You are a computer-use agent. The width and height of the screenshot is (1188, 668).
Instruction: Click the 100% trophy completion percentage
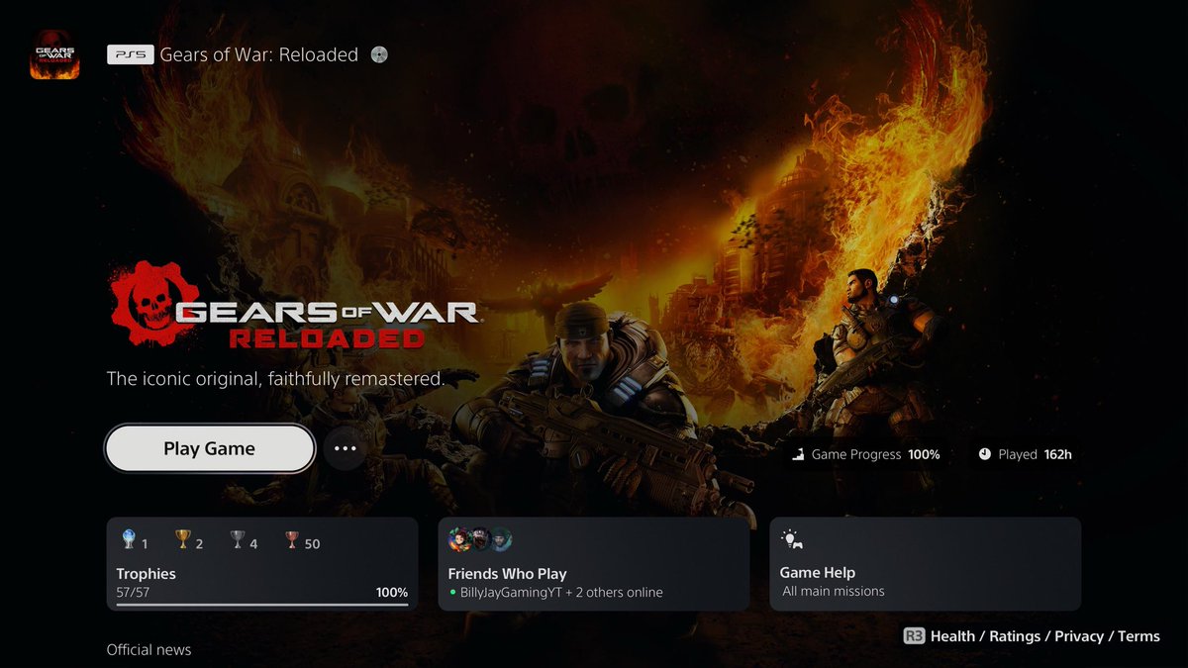click(x=392, y=592)
